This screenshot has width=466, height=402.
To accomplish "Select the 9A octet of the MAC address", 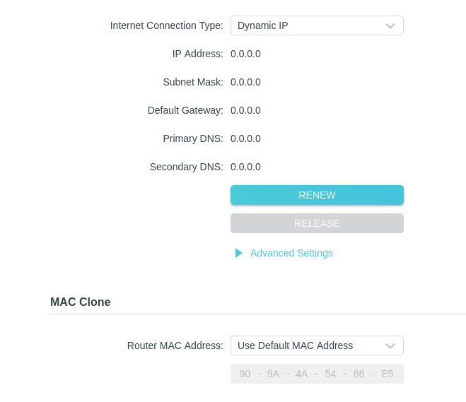I will pos(273,374).
